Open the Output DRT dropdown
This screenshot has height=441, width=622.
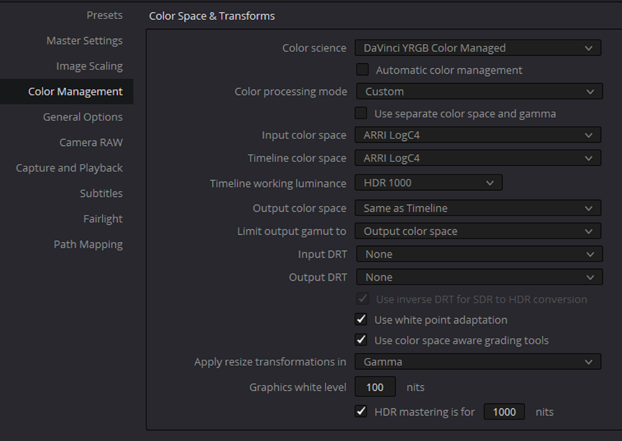479,277
